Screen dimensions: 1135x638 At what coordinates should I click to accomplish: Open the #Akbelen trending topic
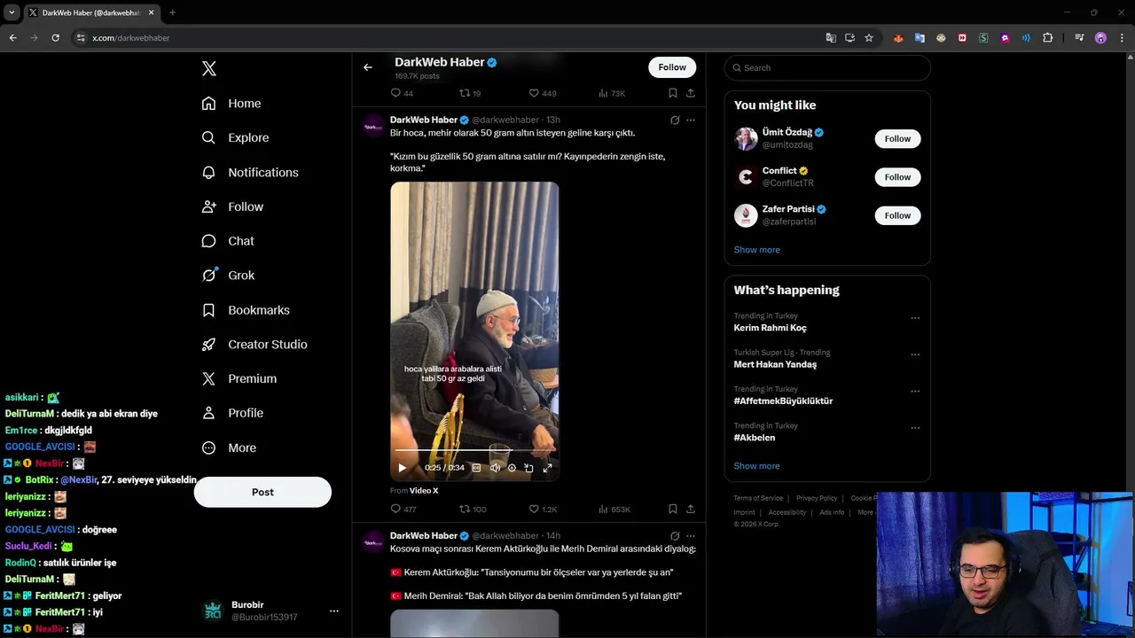point(755,438)
